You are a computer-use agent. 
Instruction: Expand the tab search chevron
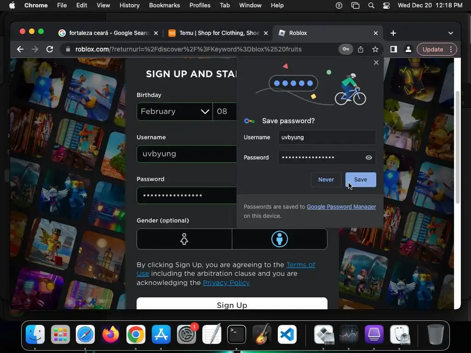coord(451,33)
